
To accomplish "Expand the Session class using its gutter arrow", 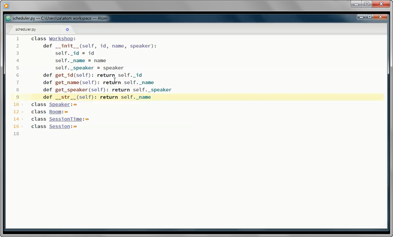I will (x=22, y=126).
